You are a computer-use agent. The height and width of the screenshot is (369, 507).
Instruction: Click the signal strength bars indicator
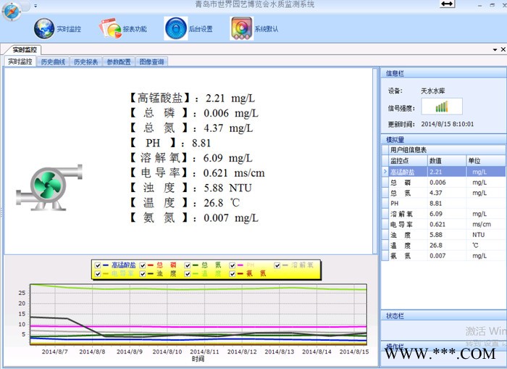click(x=442, y=107)
